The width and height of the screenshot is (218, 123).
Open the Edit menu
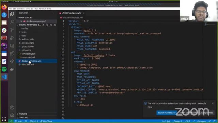(14, 9)
